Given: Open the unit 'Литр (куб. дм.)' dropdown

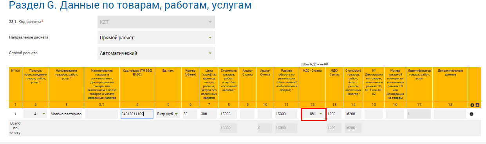Looking at the screenshot, I should click(168, 114).
